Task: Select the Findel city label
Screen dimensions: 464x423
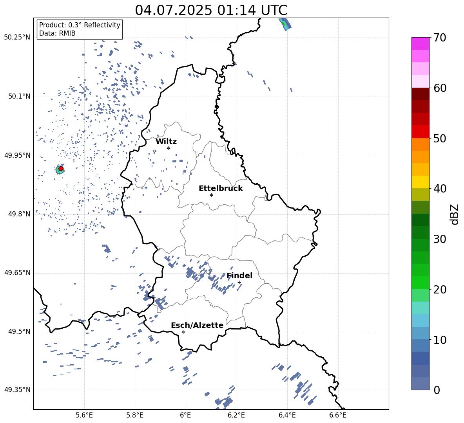Action: (239, 276)
